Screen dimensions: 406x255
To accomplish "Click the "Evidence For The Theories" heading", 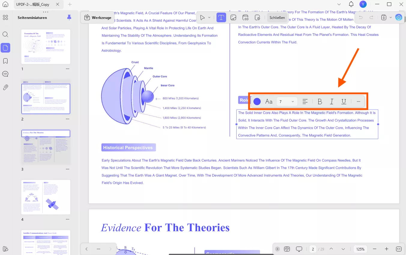I will coord(165,228).
